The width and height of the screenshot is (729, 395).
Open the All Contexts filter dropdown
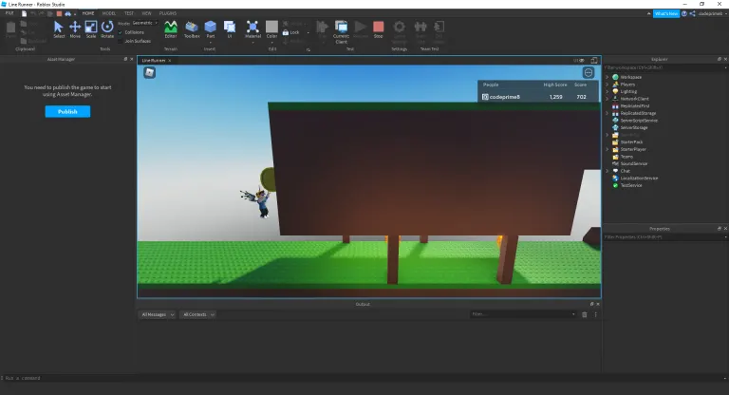click(x=198, y=314)
